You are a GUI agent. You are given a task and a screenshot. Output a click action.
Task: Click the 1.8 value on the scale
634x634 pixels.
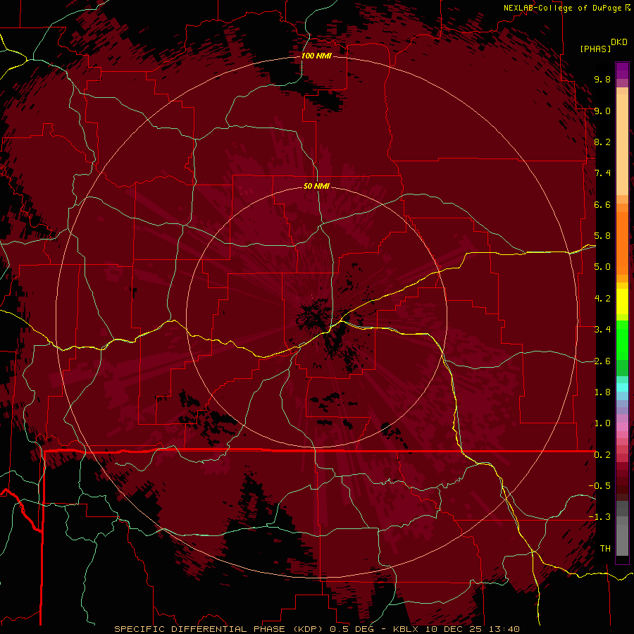click(x=602, y=392)
